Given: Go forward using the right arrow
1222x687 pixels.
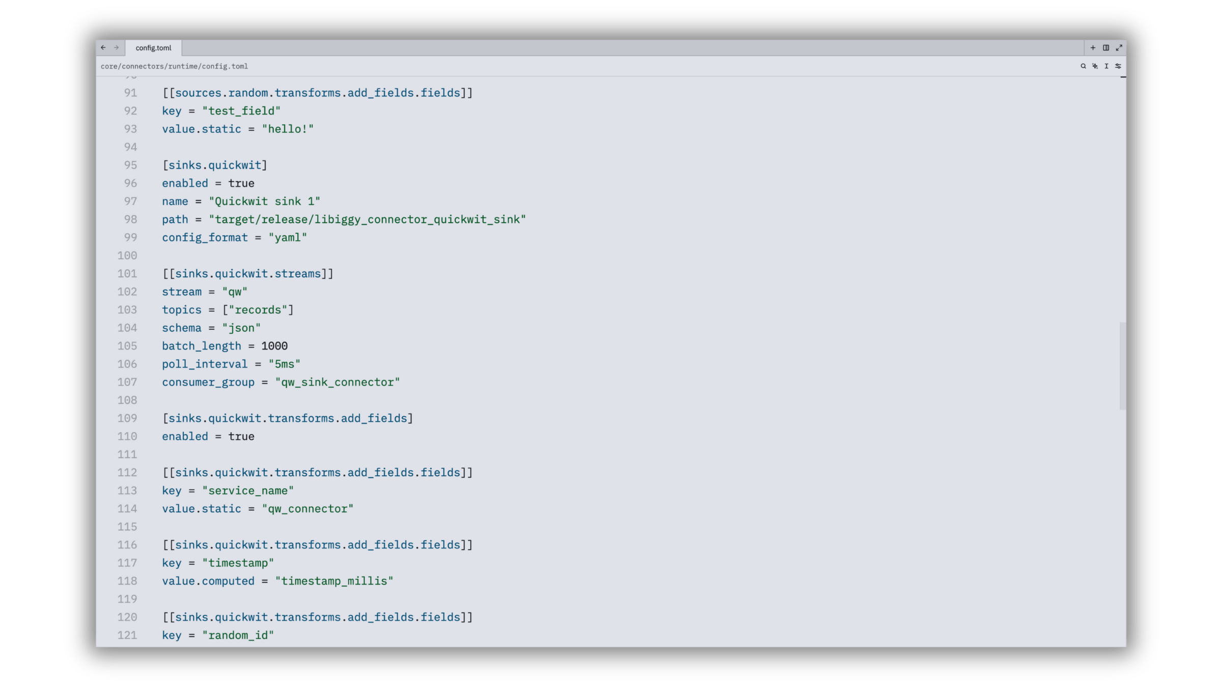Looking at the screenshot, I should click(116, 47).
